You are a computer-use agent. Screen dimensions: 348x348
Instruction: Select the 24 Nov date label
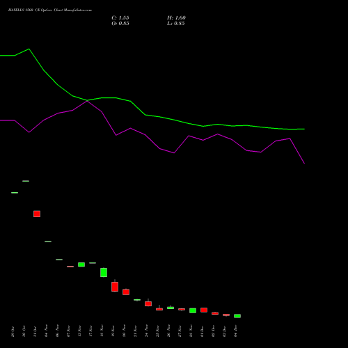(146, 331)
